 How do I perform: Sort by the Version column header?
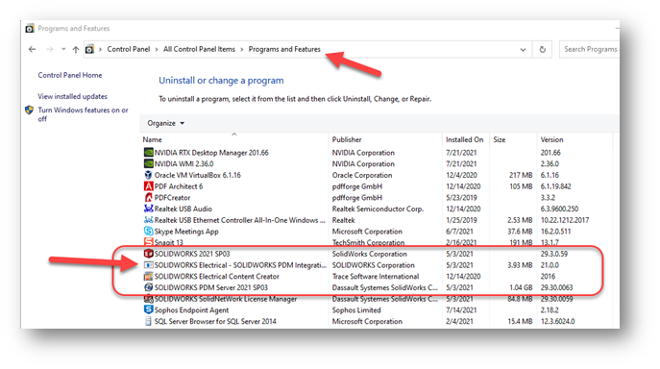[551, 139]
